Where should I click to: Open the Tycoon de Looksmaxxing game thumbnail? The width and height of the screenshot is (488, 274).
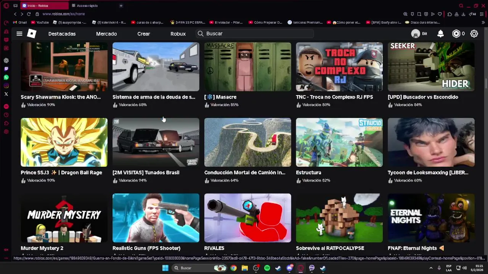pos(431,142)
